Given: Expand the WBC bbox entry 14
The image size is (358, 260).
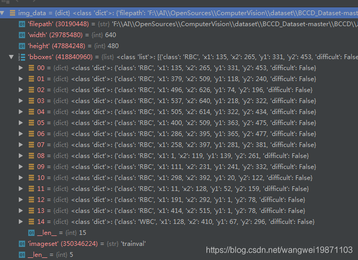Looking at the screenshot, I should click(21, 221).
